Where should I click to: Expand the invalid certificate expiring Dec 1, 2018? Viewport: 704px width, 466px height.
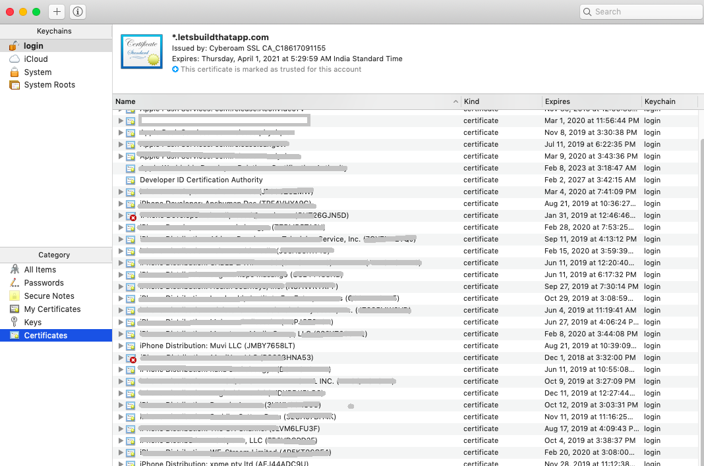tap(121, 357)
